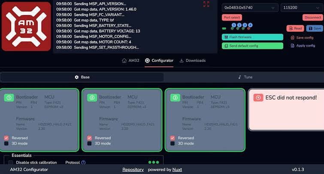Click the Port select button
The image size is (324, 174).
tap(232, 18)
